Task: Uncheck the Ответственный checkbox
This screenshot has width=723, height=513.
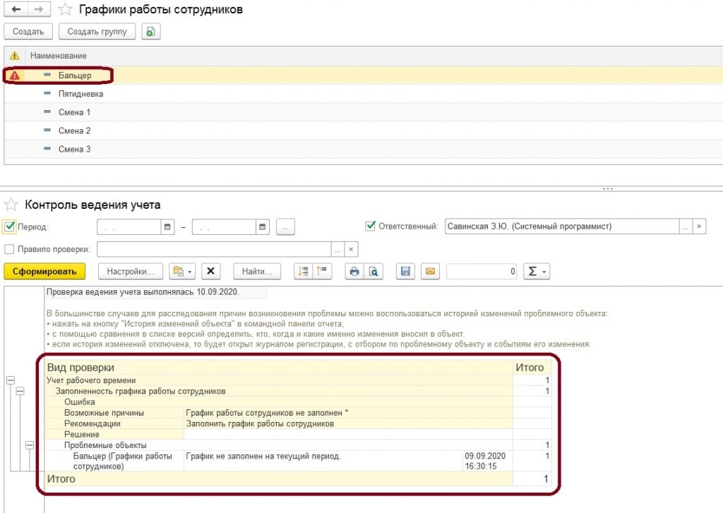Action: [371, 227]
